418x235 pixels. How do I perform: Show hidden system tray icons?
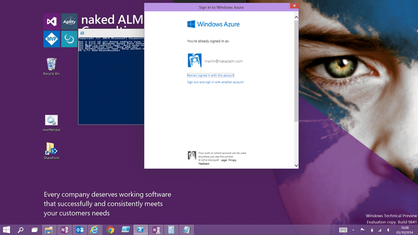[353, 230]
